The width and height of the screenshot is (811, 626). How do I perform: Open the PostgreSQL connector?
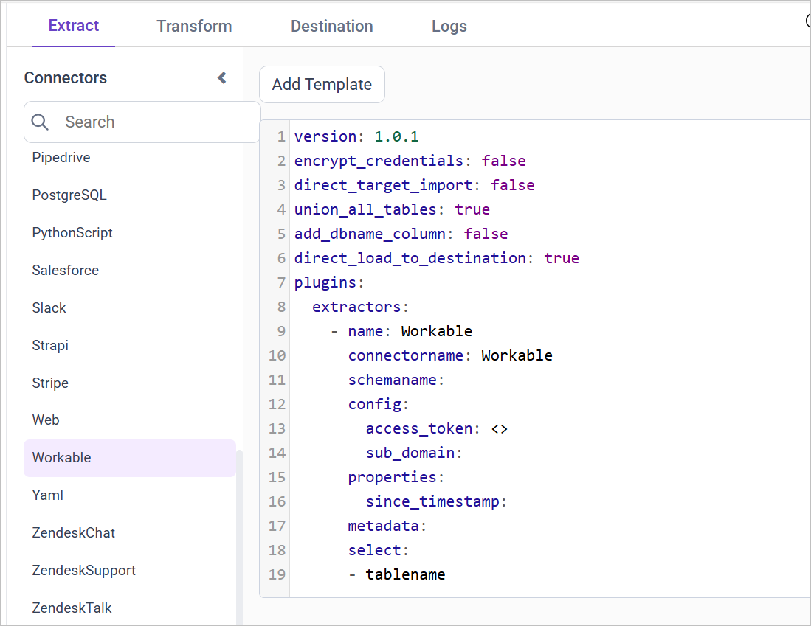(69, 195)
